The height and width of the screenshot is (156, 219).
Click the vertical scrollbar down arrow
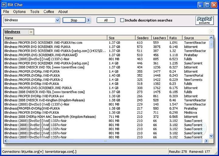pos(211,136)
